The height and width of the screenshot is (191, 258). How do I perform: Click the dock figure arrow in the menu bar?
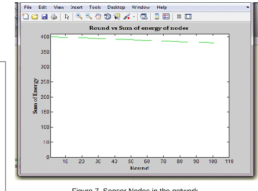pyautogui.click(x=248, y=7)
